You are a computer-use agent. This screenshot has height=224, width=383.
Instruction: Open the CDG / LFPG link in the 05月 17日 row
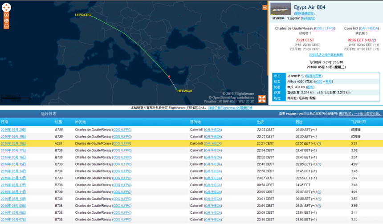122,151
